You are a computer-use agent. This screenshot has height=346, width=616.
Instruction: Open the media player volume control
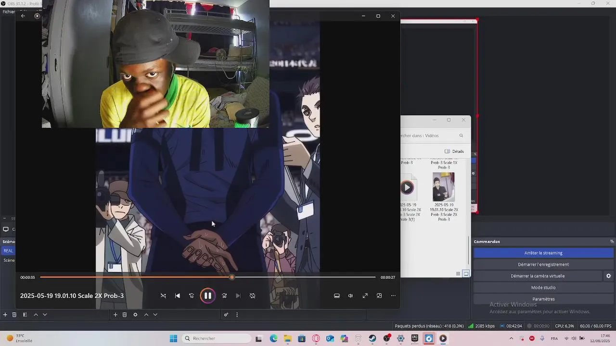pos(351,296)
